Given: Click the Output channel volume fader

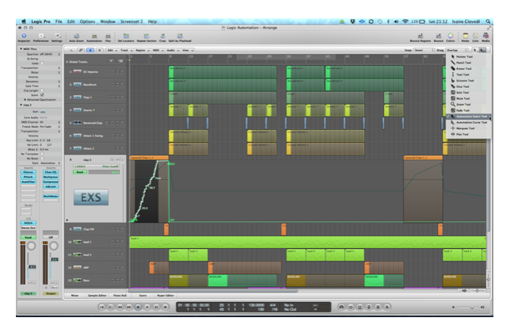Looking at the screenshot, I should pyautogui.click(x=54, y=259).
